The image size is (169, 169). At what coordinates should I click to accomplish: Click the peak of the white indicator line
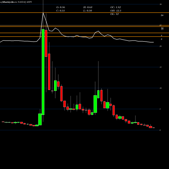point(43,13)
